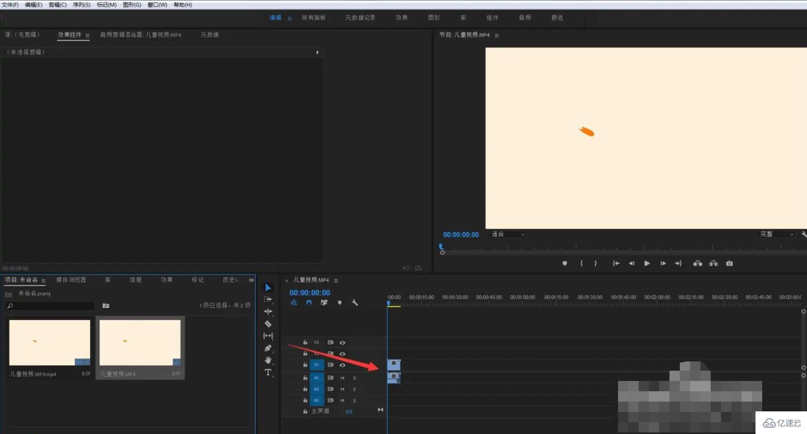Select the Hand tool
The height and width of the screenshot is (434, 807).
(x=268, y=360)
